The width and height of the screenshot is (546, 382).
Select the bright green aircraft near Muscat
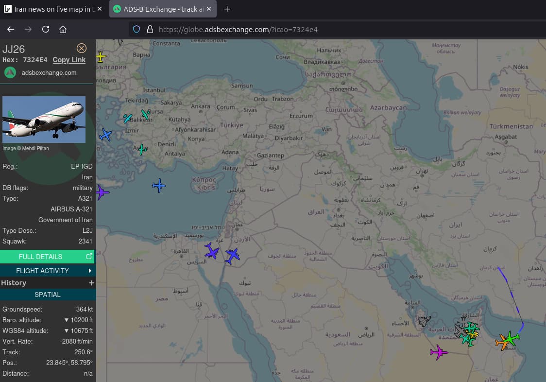click(x=511, y=338)
